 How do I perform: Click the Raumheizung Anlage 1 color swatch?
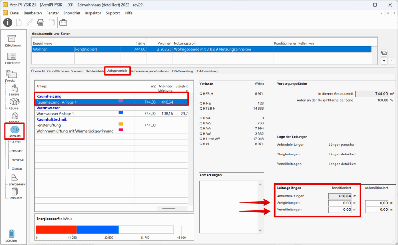click(x=121, y=101)
